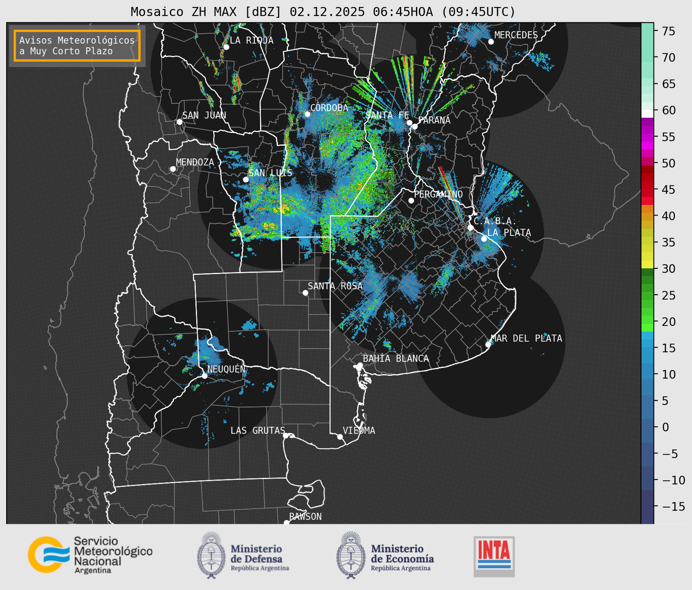Click the 45 tick label on the color scale
The image size is (692, 590).
click(669, 190)
